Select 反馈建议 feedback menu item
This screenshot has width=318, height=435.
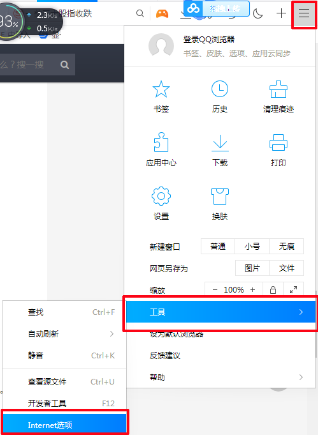tap(220, 355)
